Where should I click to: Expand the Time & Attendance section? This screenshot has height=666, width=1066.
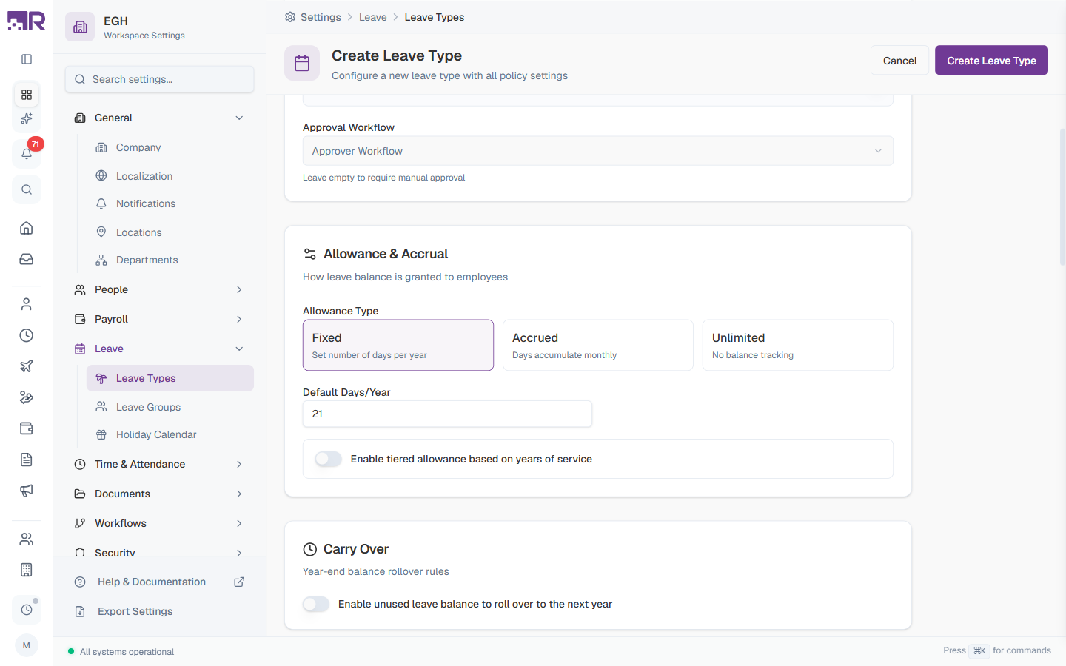pos(160,464)
